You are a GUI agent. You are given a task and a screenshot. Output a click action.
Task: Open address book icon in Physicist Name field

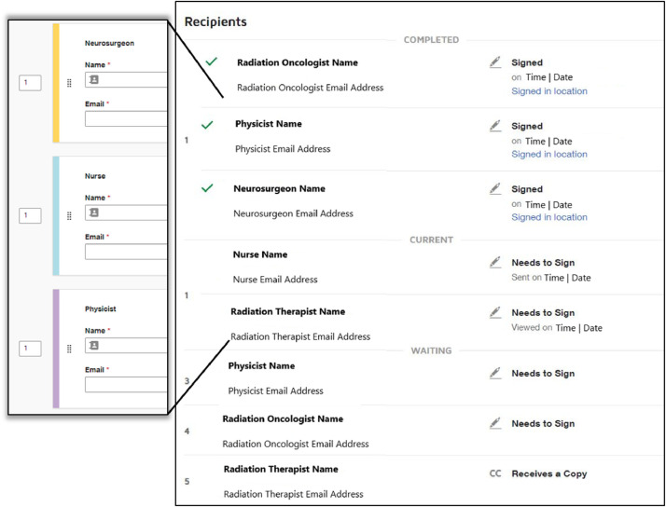pos(94,346)
